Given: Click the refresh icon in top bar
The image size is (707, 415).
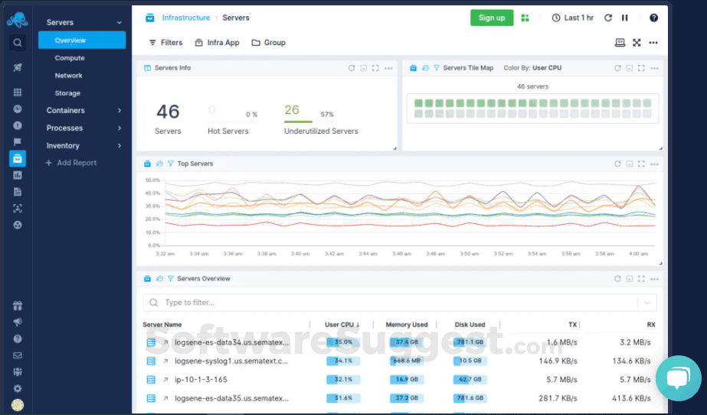Looking at the screenshot, I should (x=608, y=18).
